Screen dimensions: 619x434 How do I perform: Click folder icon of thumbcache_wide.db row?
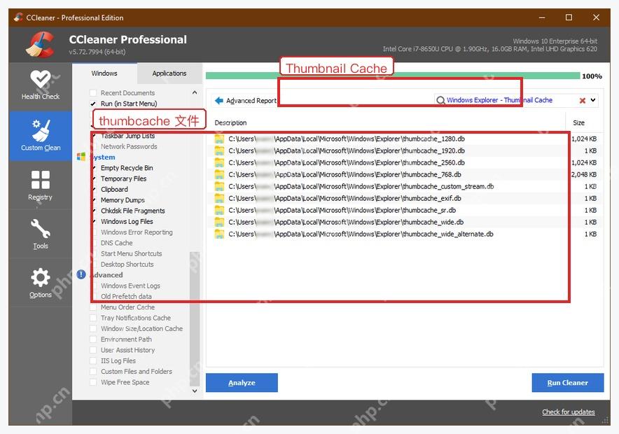coord(219,222)
